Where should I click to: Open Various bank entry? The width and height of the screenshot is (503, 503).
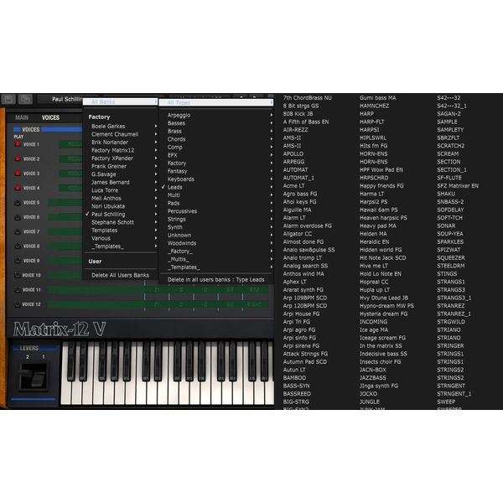point(120,238)
